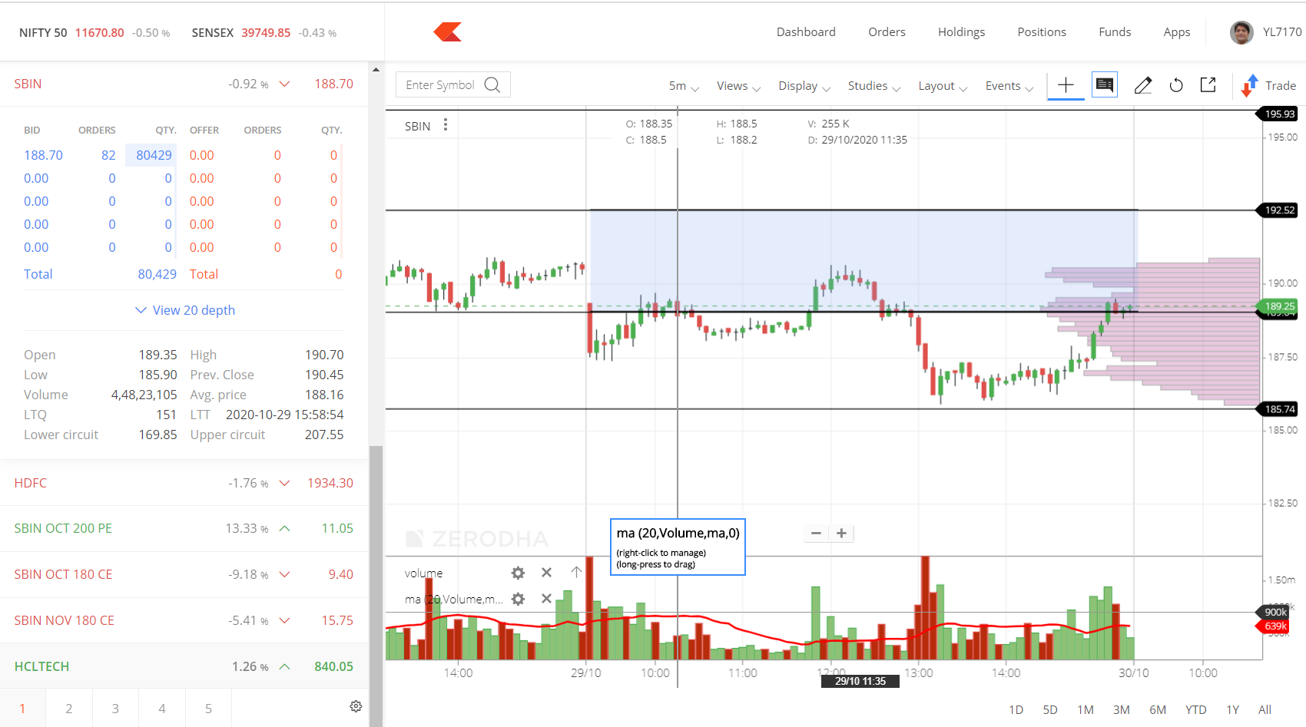Screen dimensions: 1306x727
Task: Open the Positions page
Action: [1042, 32]
